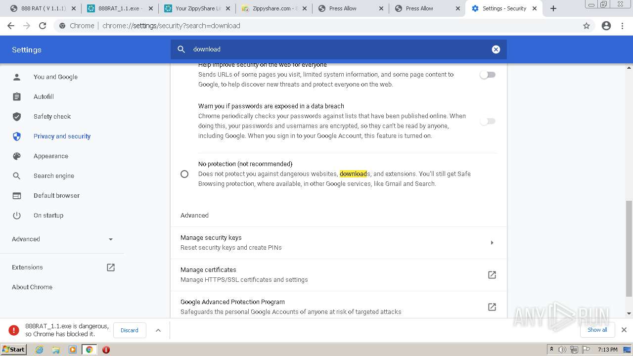This screenshot has height=356, width=633.
Task: Open the Search engine settings section
Action: tap(54, 176)
